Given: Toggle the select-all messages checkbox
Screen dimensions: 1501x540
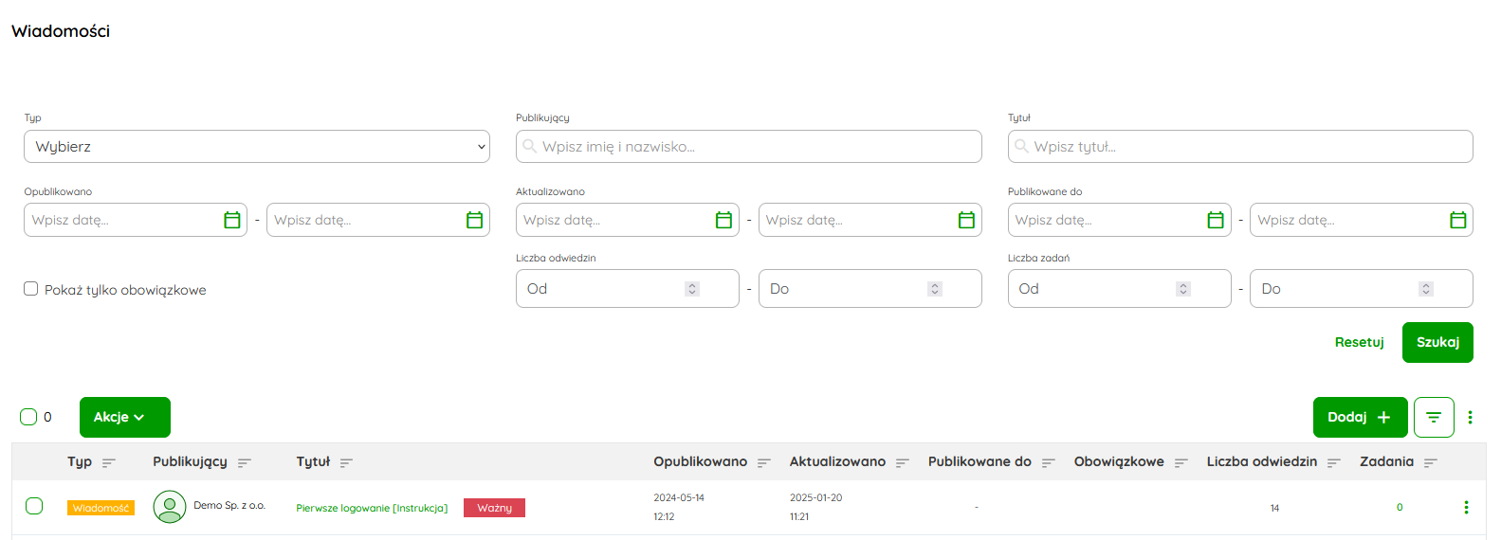Looking at the screenshot, I should pyautogui.click(x=28, y=417).
